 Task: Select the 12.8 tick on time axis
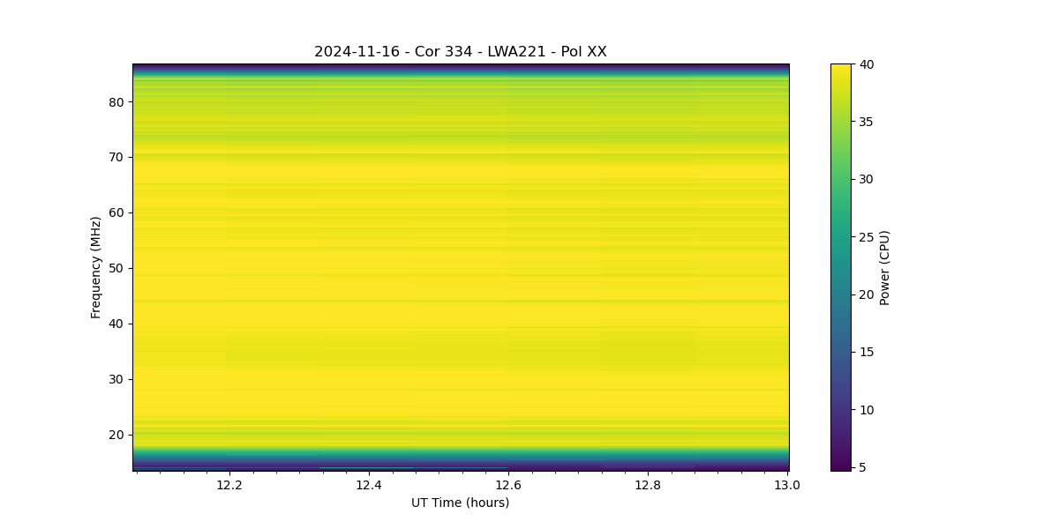tap(648, 485)
